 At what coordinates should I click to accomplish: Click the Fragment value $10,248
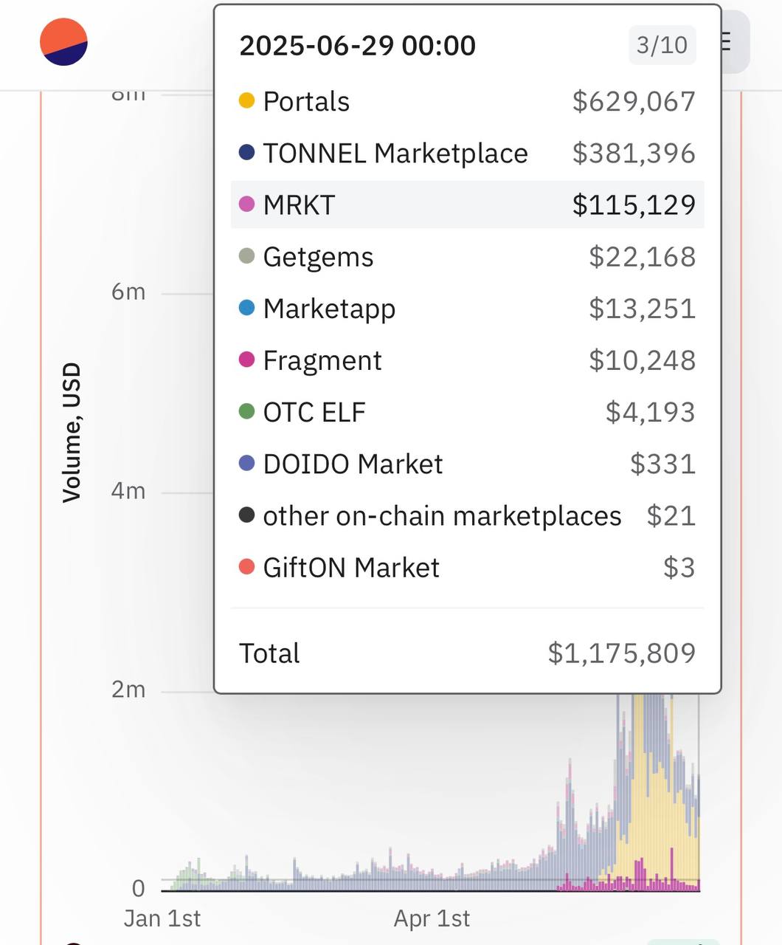(x=642, y=360)
